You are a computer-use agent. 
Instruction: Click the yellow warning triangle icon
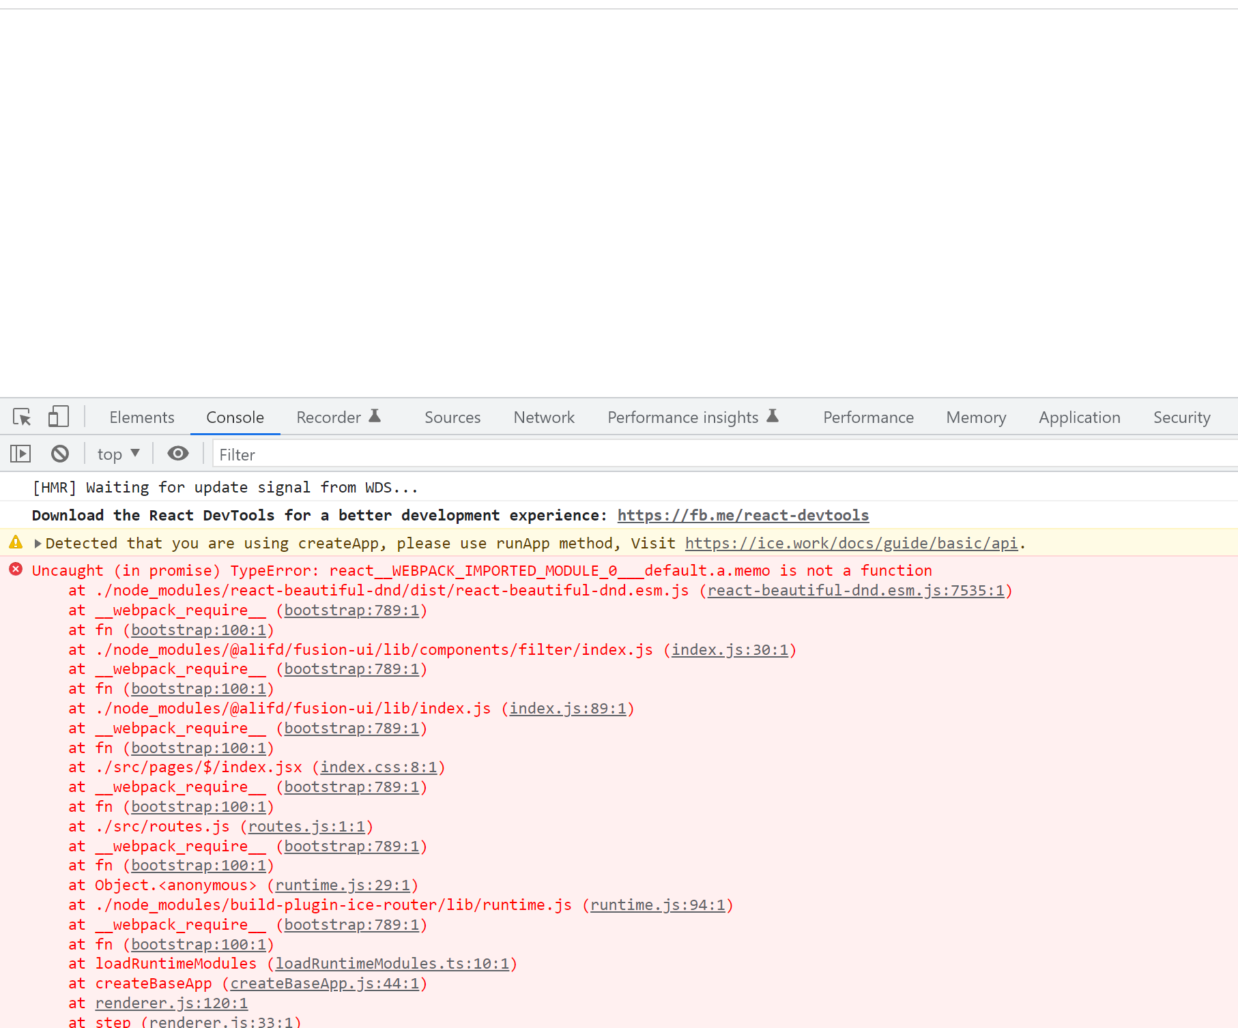[16, 543]
